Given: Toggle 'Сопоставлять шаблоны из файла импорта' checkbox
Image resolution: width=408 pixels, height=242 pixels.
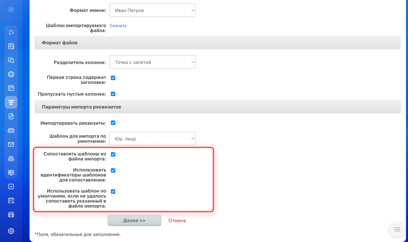Looking at the screenshot, I should (x=113, y=154).
